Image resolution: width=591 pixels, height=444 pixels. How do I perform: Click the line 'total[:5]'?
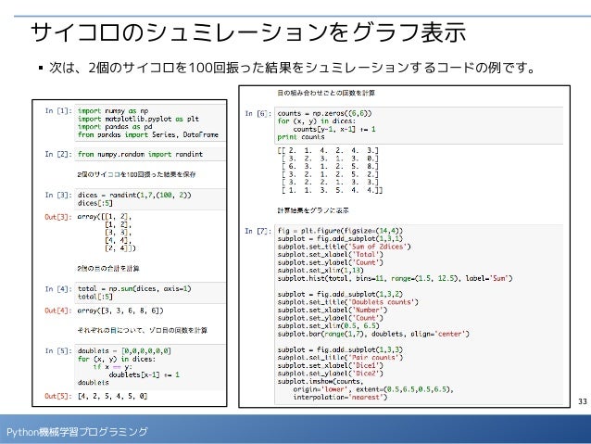[x=95, y=297]
